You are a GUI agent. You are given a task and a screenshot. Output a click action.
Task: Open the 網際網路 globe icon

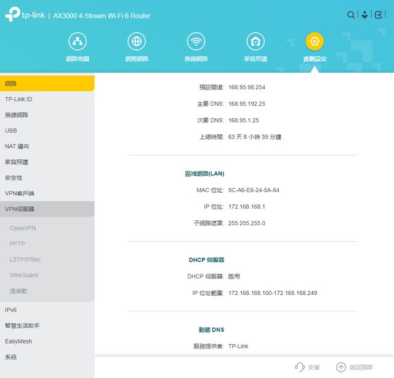point(137,42)
